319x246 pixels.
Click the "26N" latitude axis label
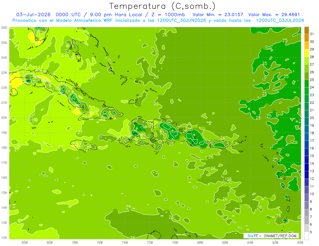[x=4, y=28]
